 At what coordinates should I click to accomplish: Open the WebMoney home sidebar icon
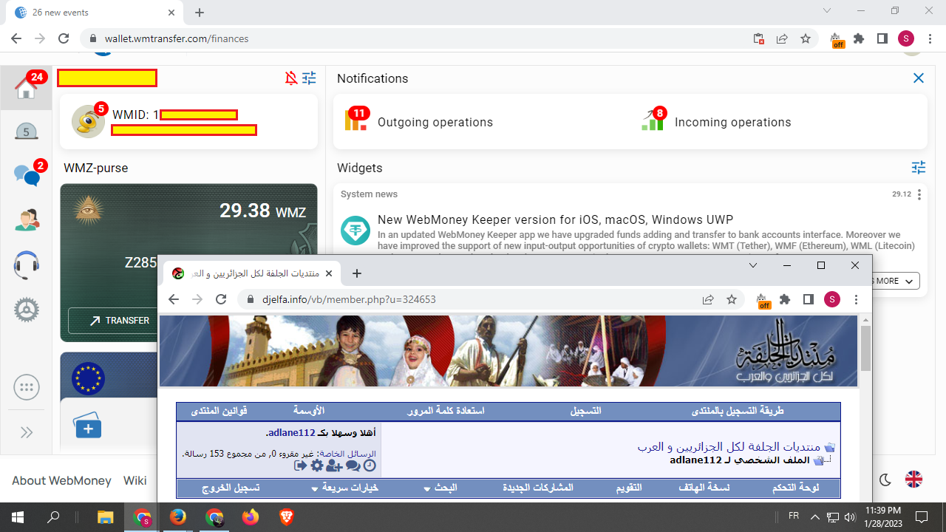point(26,88)
